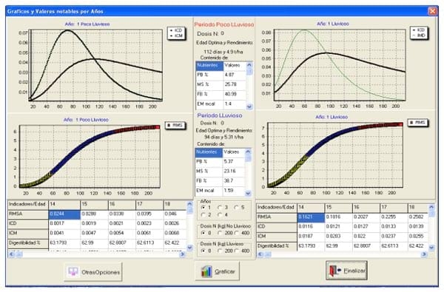
Task: Click the Digestibilidad % row label in right table
Action: point(277,246)
